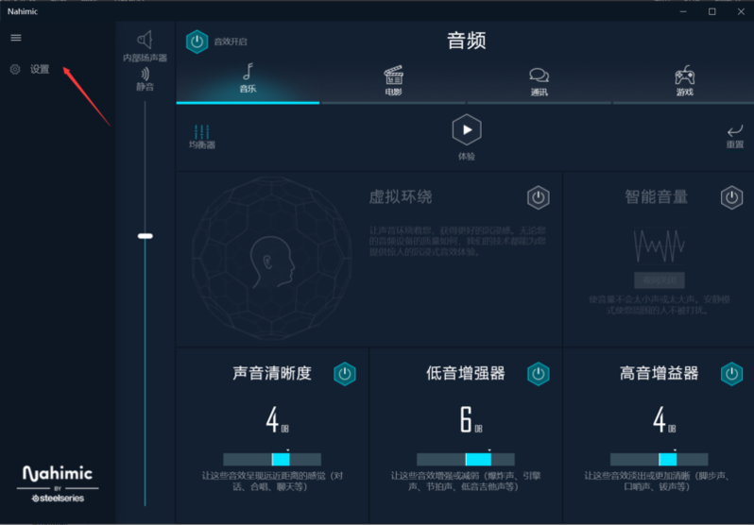754x525 pixels.
Task: Enable 智能音量 power toggle
Action: pos(731,197)
